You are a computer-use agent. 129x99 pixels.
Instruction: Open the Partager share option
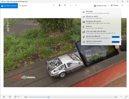click(x=115, y=5)
